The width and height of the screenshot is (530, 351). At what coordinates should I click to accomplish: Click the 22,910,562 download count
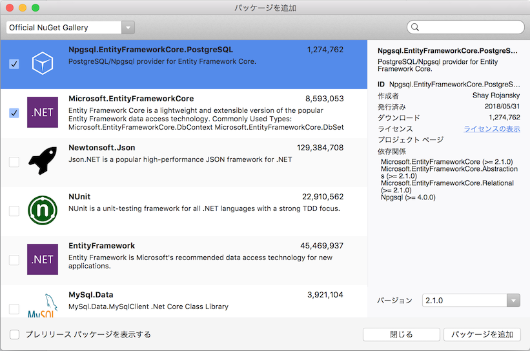[323, 197]
